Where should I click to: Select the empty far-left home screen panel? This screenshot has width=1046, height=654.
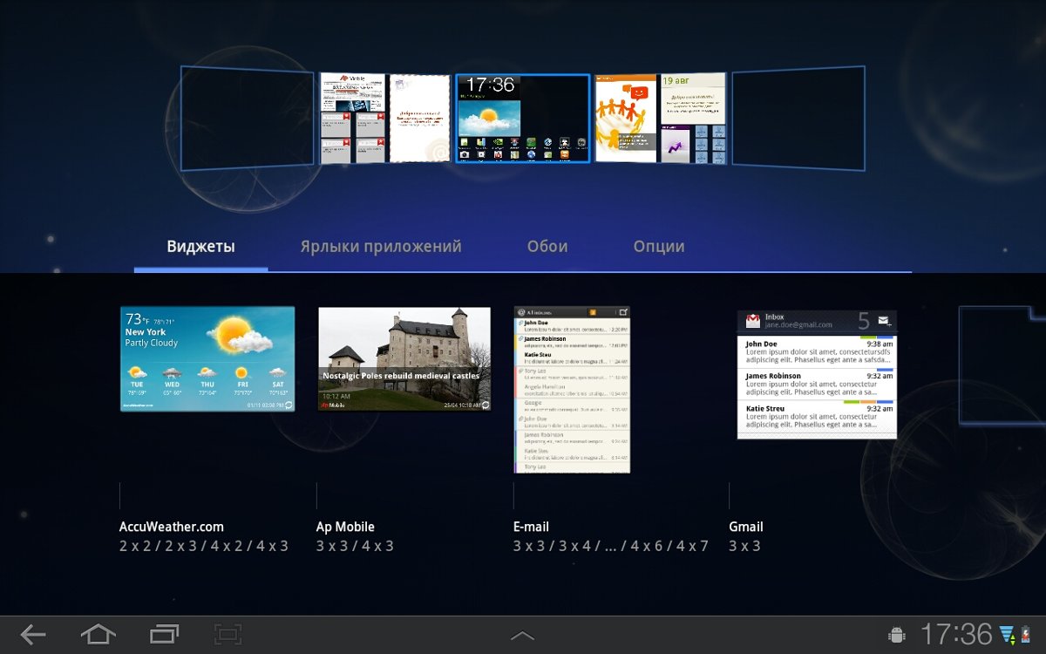[x=247, y=118]
